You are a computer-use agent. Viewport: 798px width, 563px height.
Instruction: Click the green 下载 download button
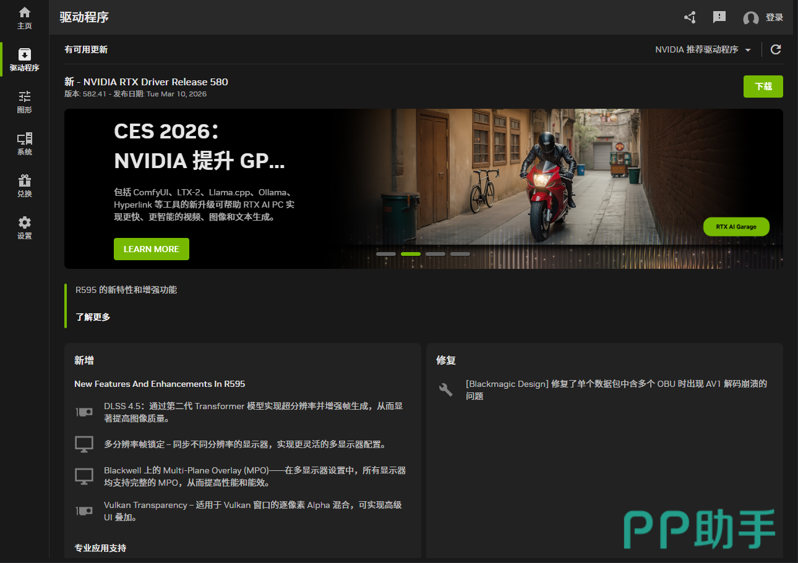[763, 87]
